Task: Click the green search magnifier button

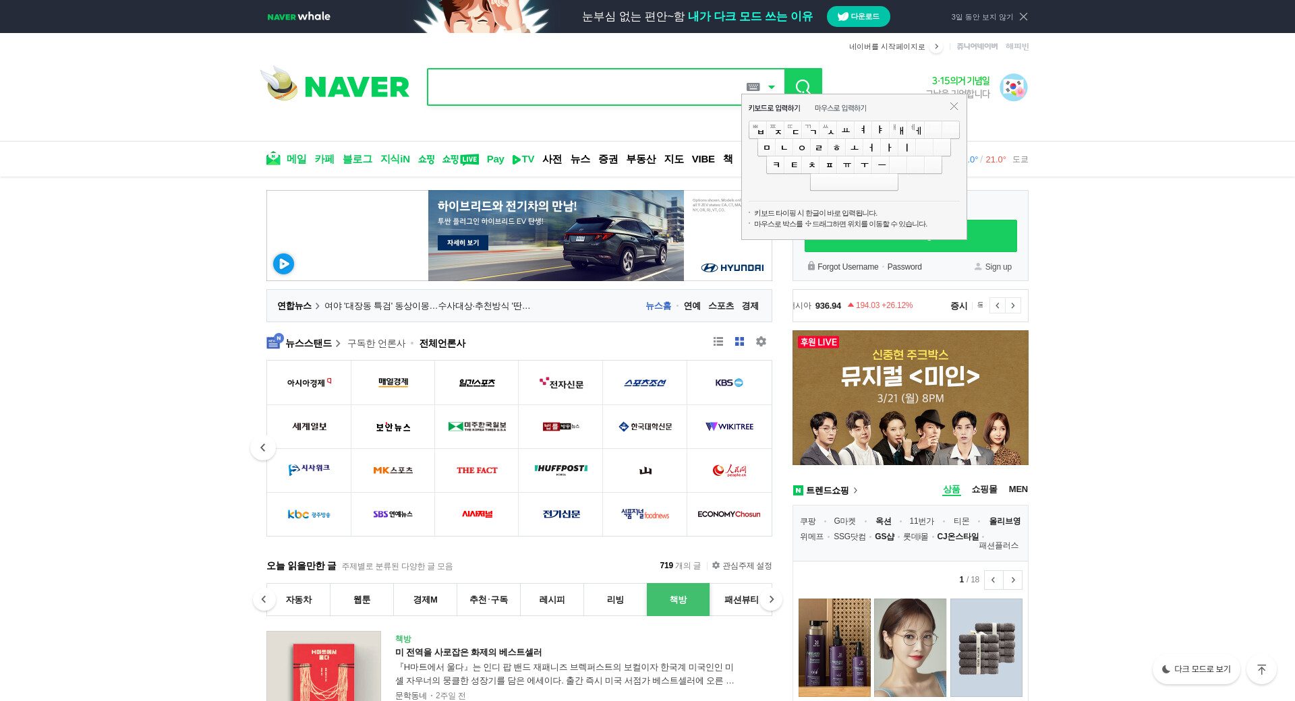Action: 803,86
